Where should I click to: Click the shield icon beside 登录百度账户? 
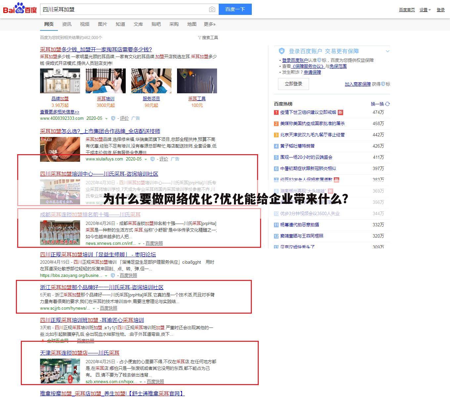click(x=282, y=51)
